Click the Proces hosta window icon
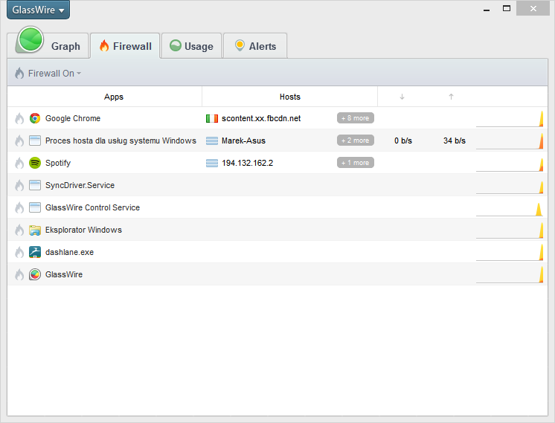Image resolution: width=555 pixels, height=423 pixels. coord(35,141)
